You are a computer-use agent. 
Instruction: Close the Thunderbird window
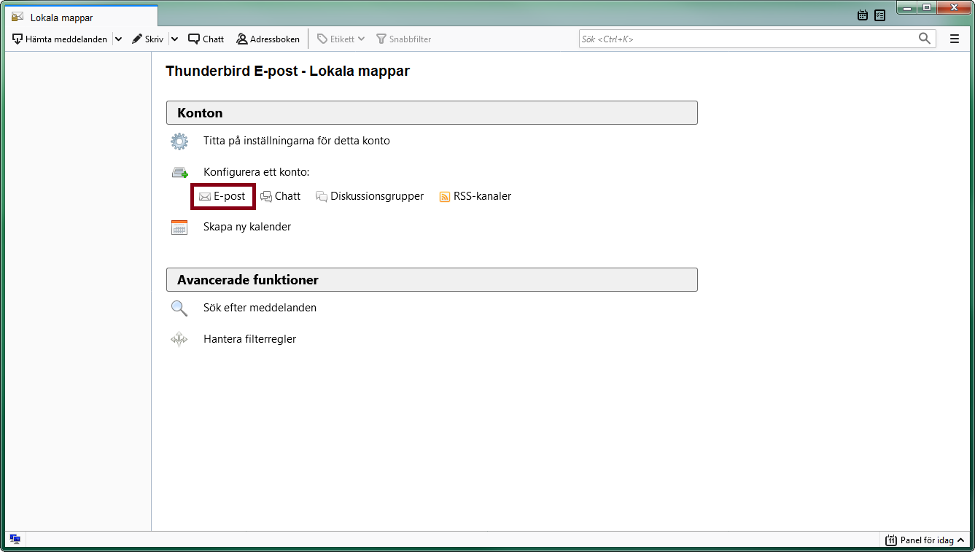click(x=953, y=8)
